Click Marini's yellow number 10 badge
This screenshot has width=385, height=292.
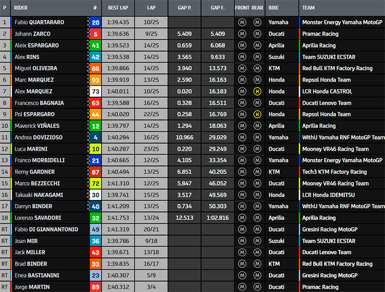[x=96, y=149]
